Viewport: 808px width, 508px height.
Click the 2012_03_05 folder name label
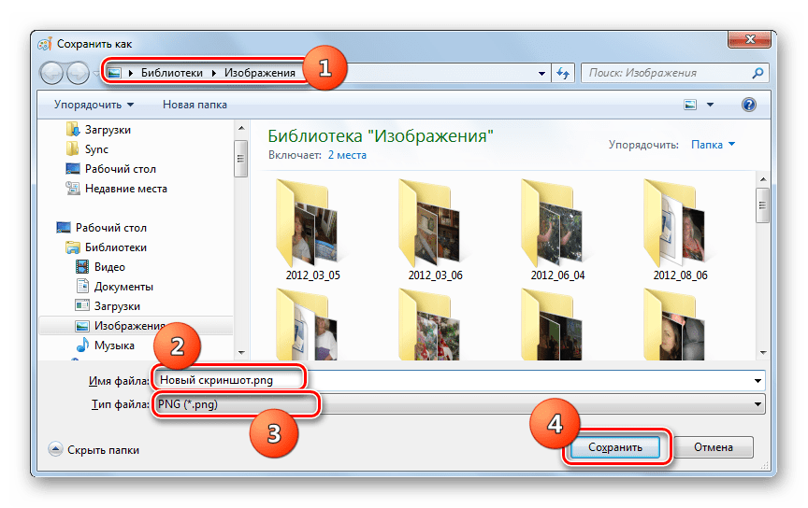coord(312,275)
